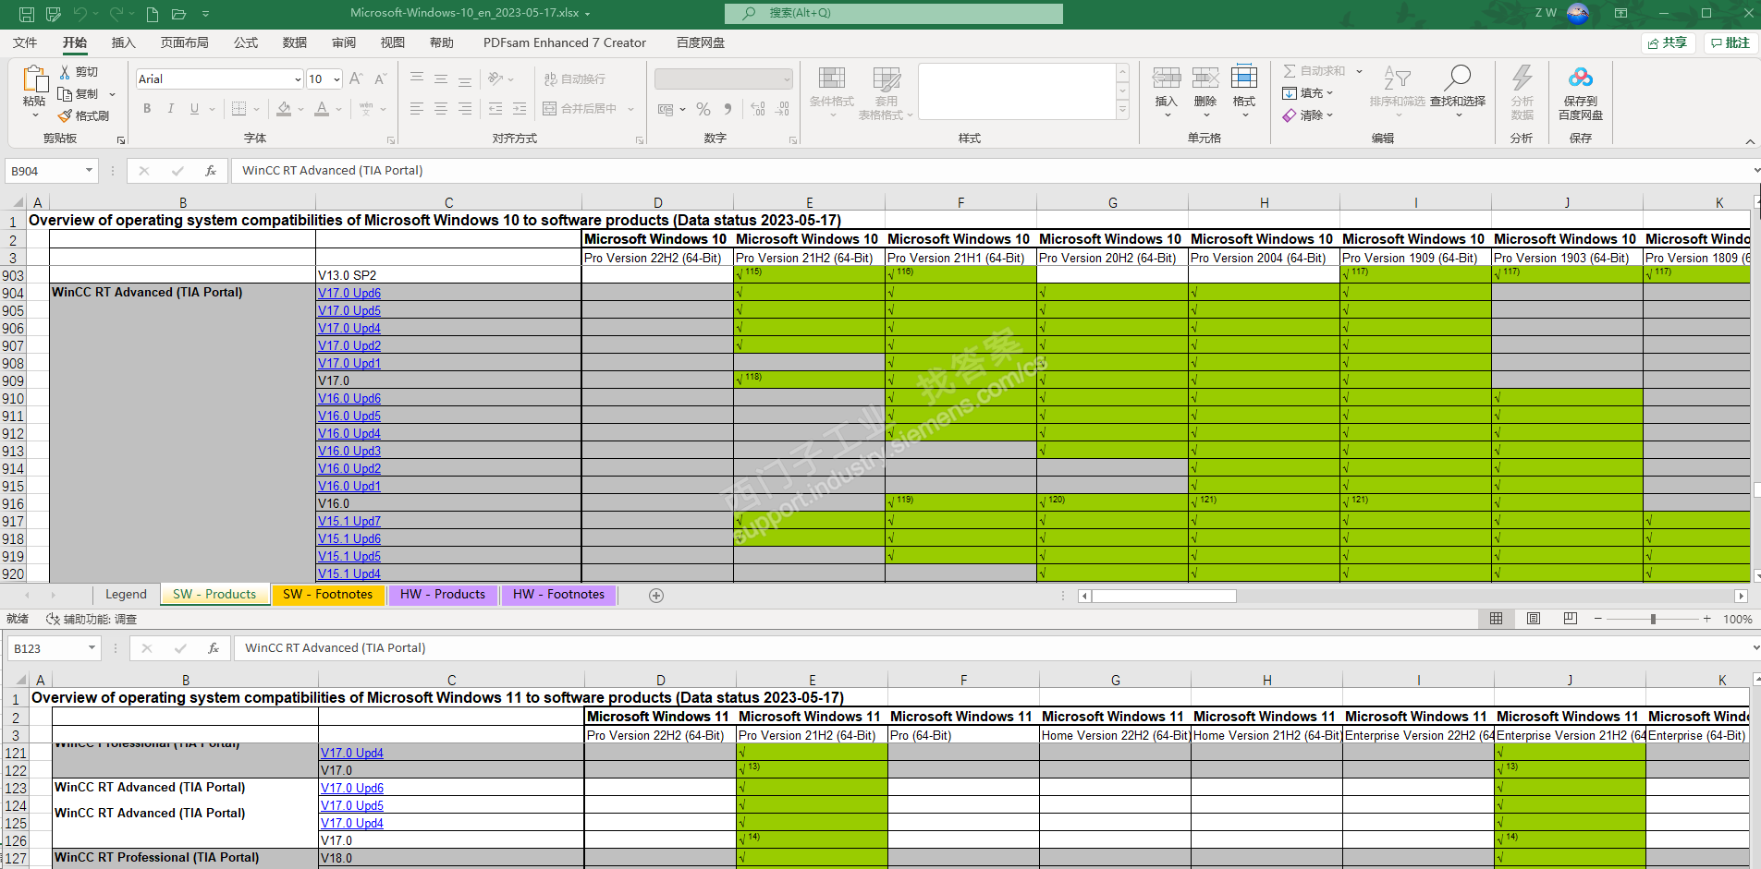Switch to the HW - Products sheet tab
The height and width of the screenshot is (869, 1761).
(x=443, y=595)
